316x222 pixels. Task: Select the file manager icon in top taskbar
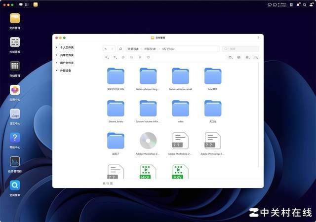click(36, 4)
